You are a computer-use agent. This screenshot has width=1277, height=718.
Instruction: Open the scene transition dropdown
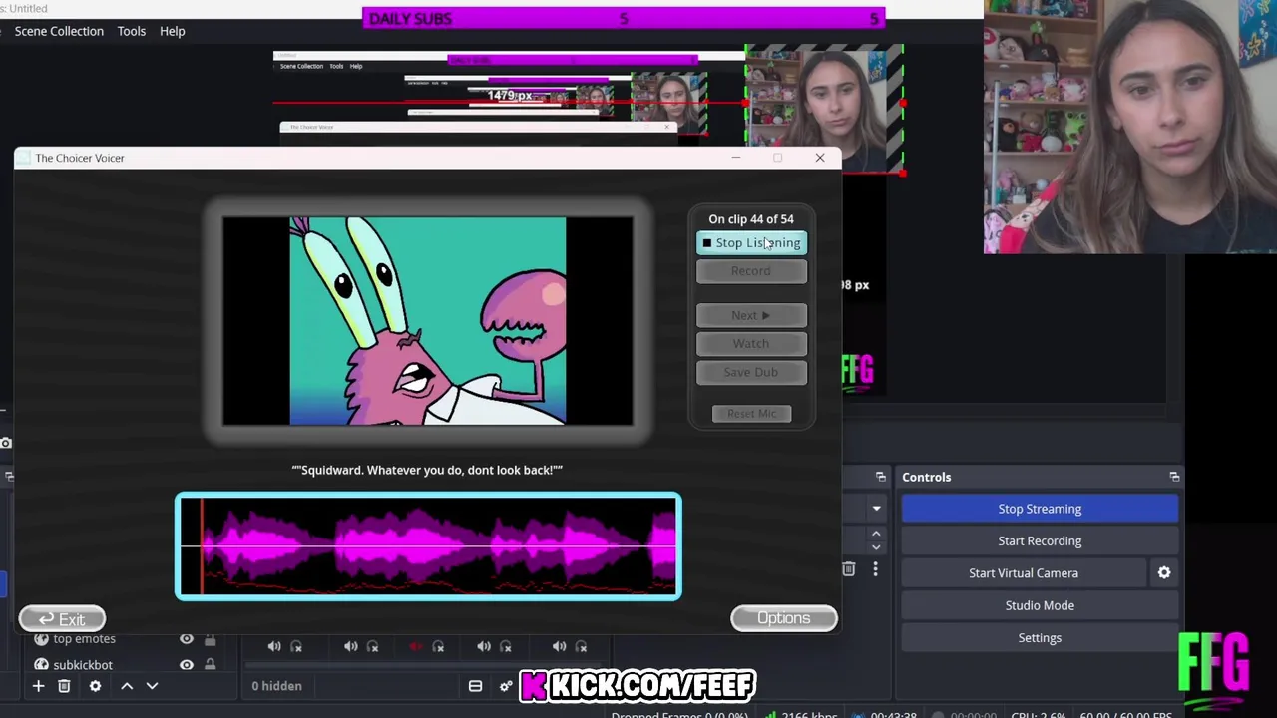coord(876,509)
